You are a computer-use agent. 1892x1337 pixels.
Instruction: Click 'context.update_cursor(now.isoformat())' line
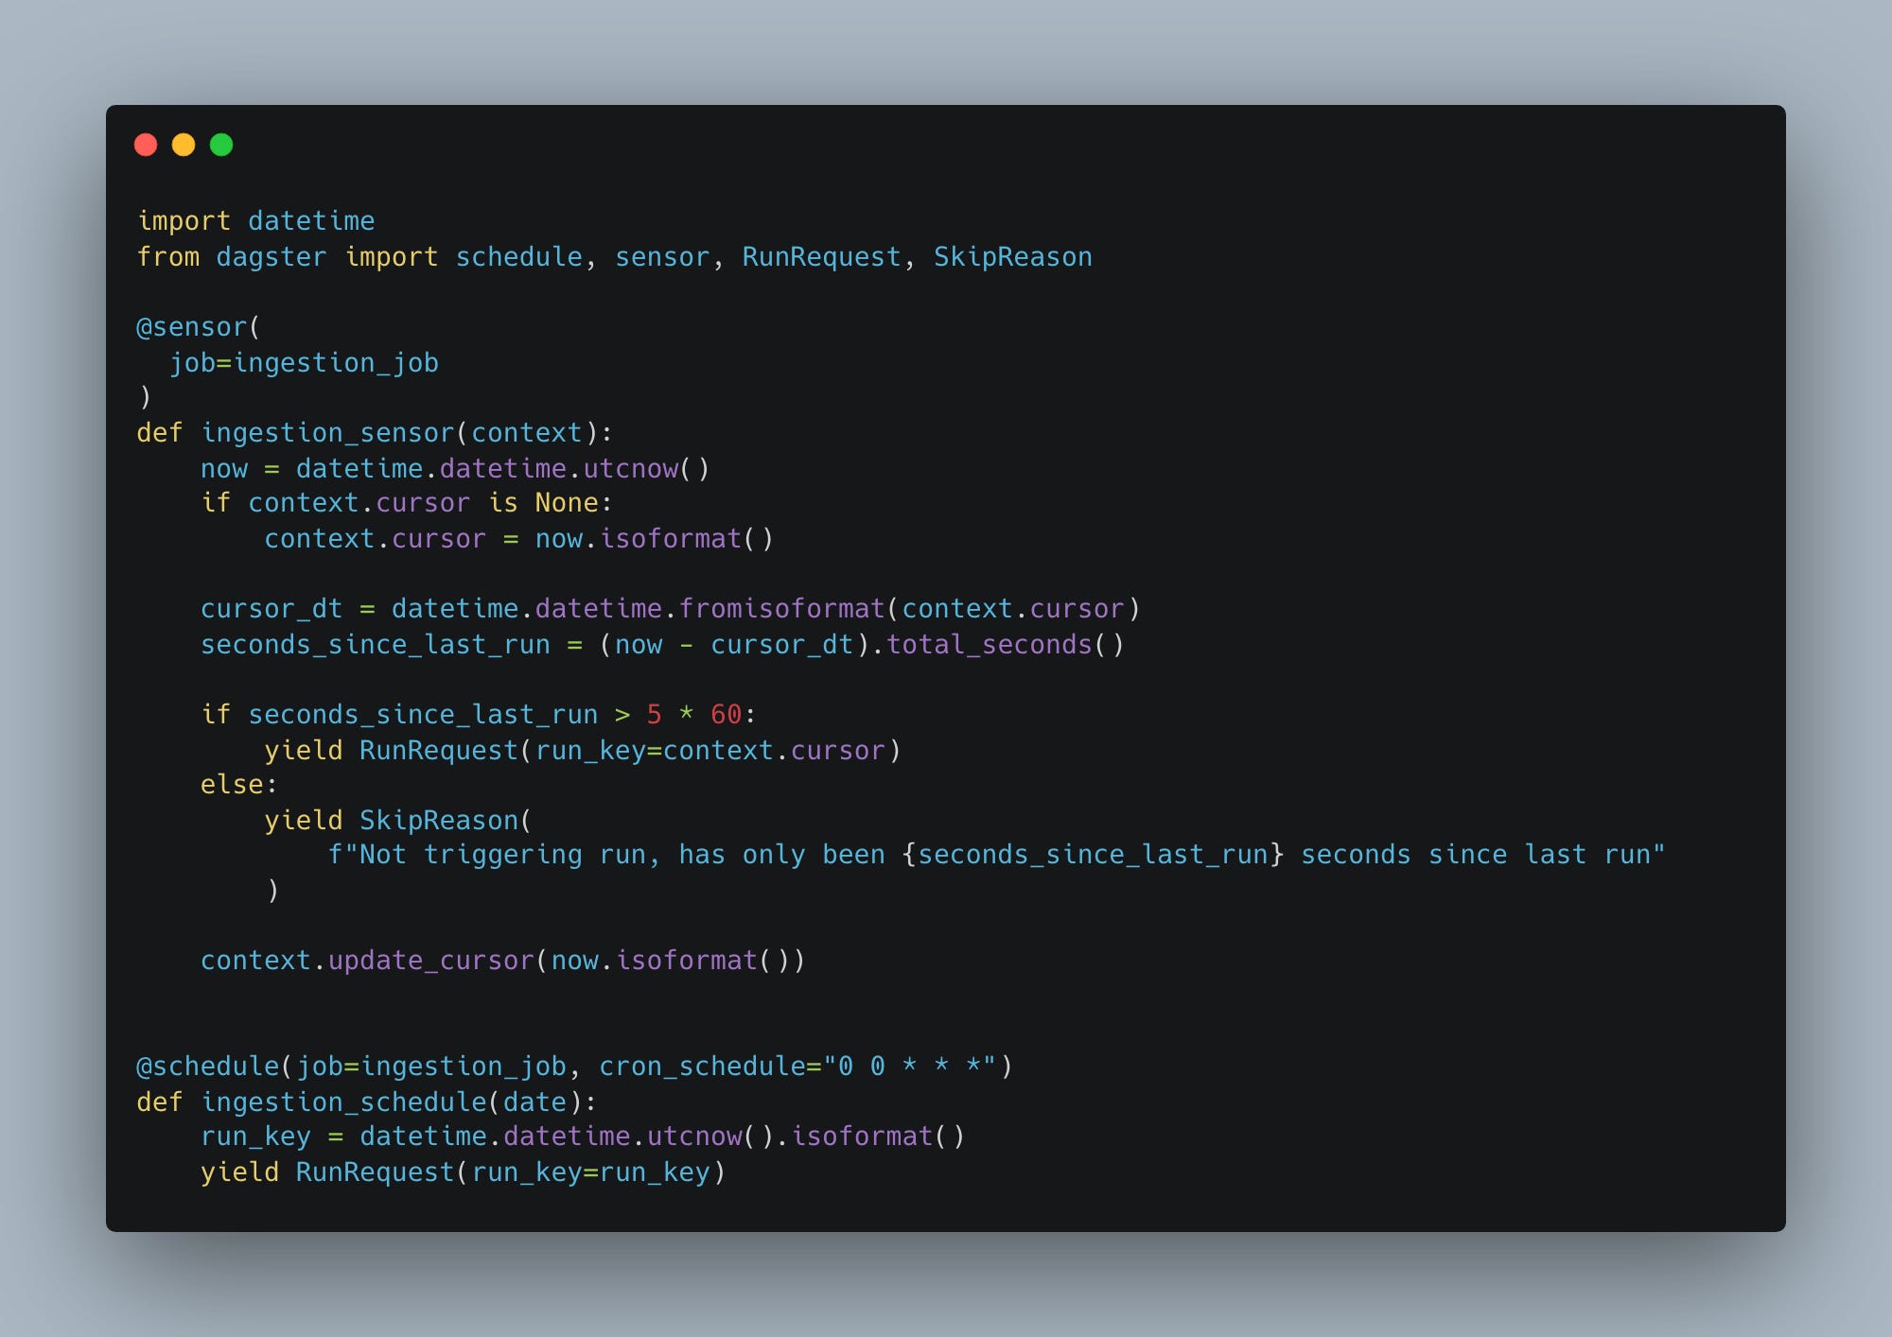tap(502, 961)
